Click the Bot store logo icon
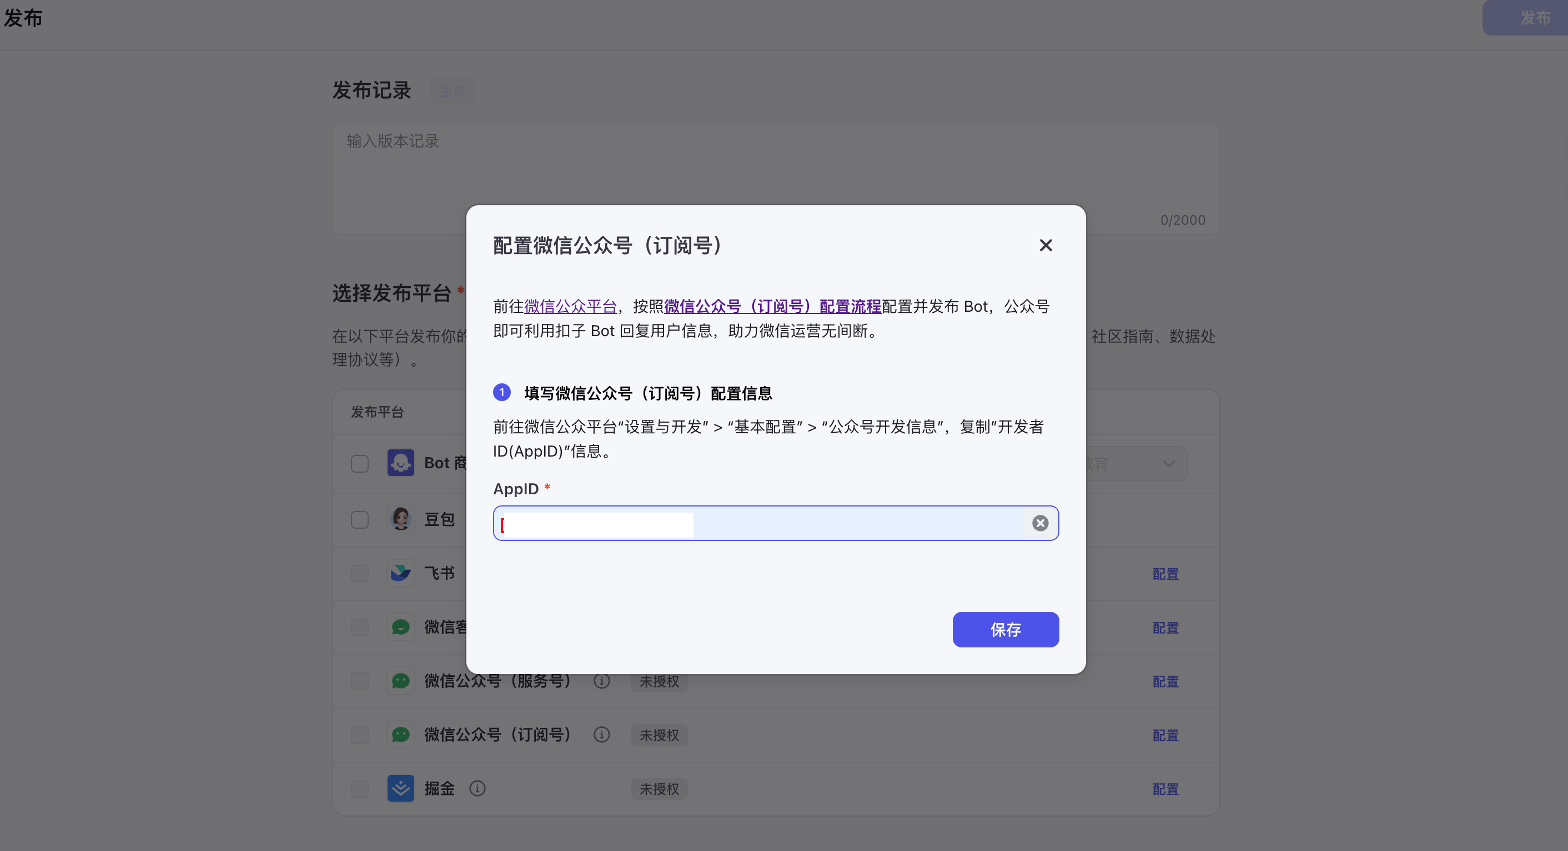Screen dimensions: 1568x851 pyautogui.click(x=400, y=463)
